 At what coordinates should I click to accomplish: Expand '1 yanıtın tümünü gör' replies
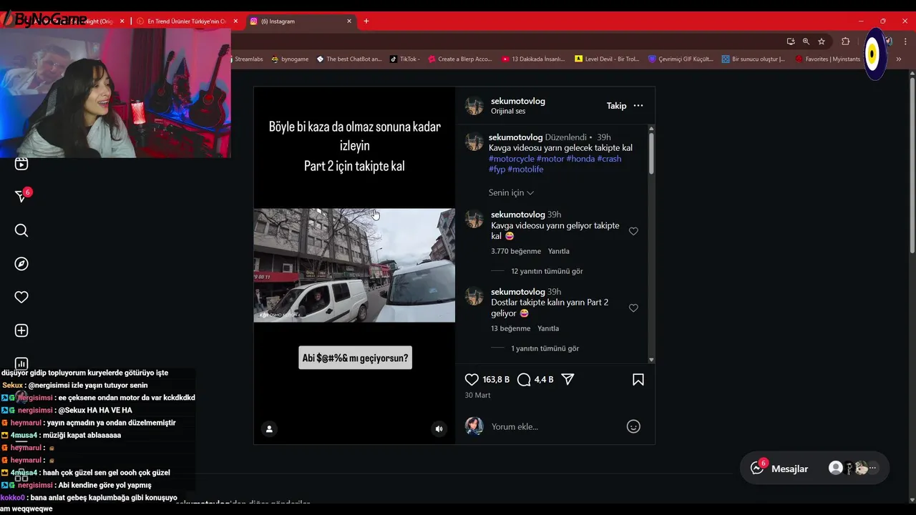click(545, 348)
